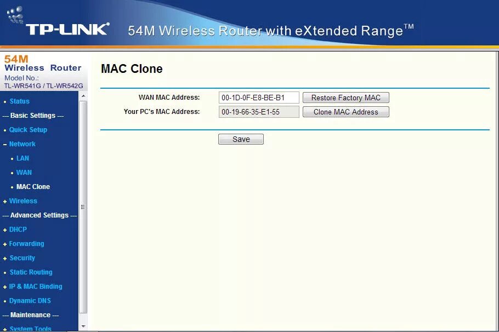Edit the WAN MAC Address field
Image resolution: width=499 pixels, height=332 pixels.
tap(259, 98)
